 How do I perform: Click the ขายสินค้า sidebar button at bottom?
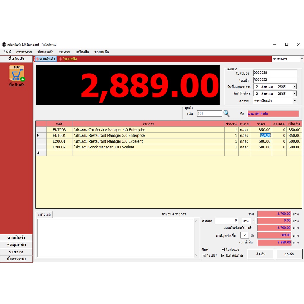pos(16,237)
